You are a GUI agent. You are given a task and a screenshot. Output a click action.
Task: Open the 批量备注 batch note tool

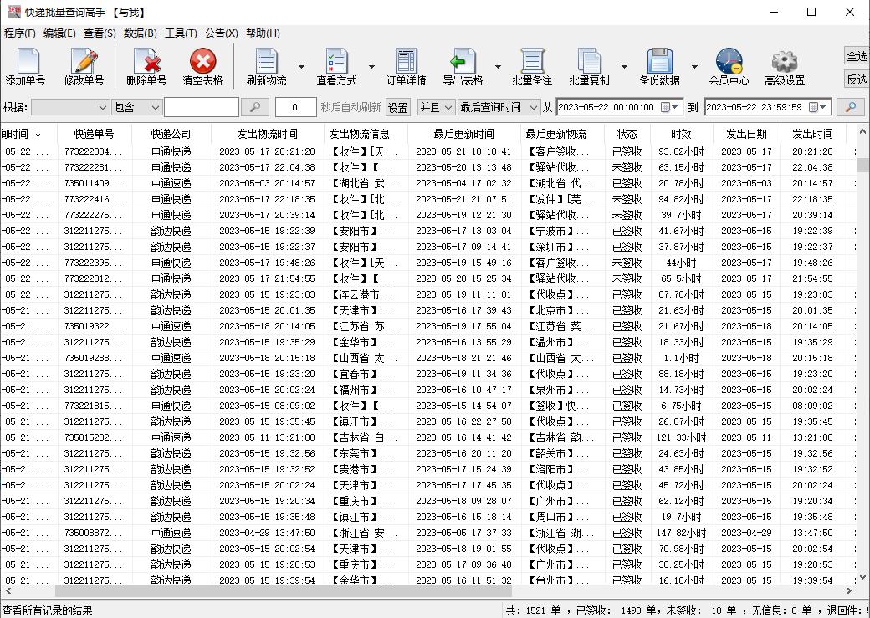pyautogui.click(x=531, y=67)
